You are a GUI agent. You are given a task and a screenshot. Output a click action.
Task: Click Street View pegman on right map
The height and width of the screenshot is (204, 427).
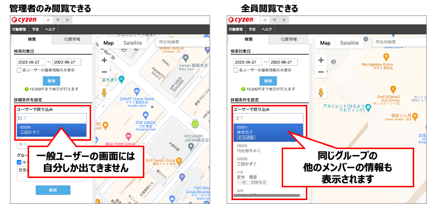click(321, 93)
